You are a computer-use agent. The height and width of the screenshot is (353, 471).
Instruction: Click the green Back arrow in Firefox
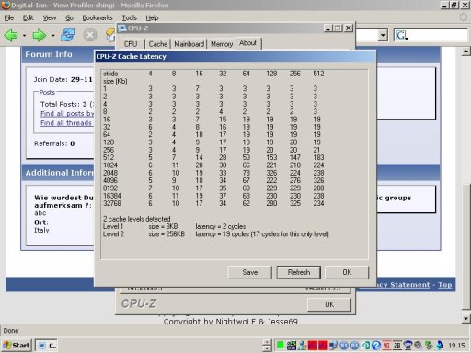(11, 35)
